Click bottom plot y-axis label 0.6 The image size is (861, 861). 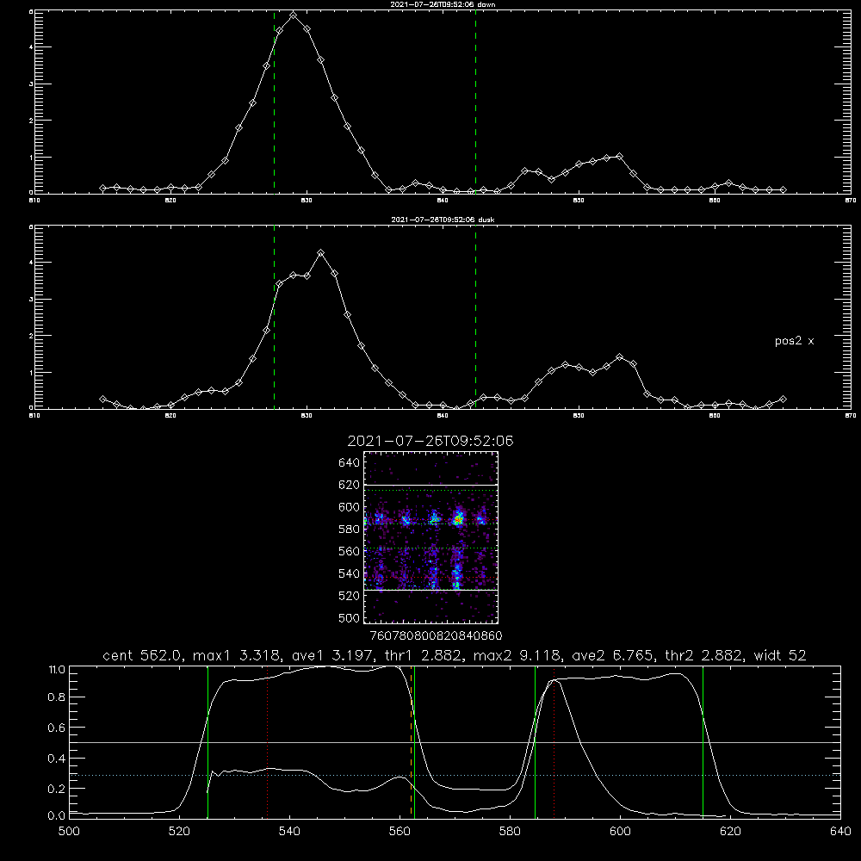(57, 728)
